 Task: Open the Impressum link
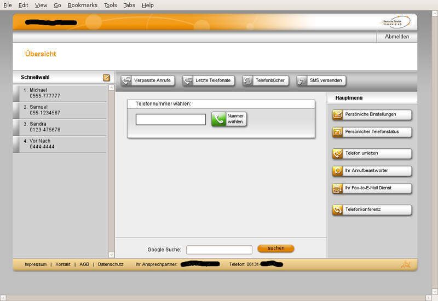[x=36, y=264]
